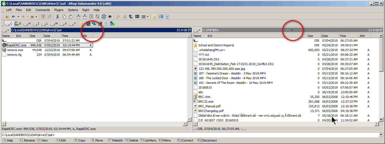Click the F7 MakeDir button
The width and height of the screenshot is (385, 144).
pyautogui.click(x=115, y=140)
